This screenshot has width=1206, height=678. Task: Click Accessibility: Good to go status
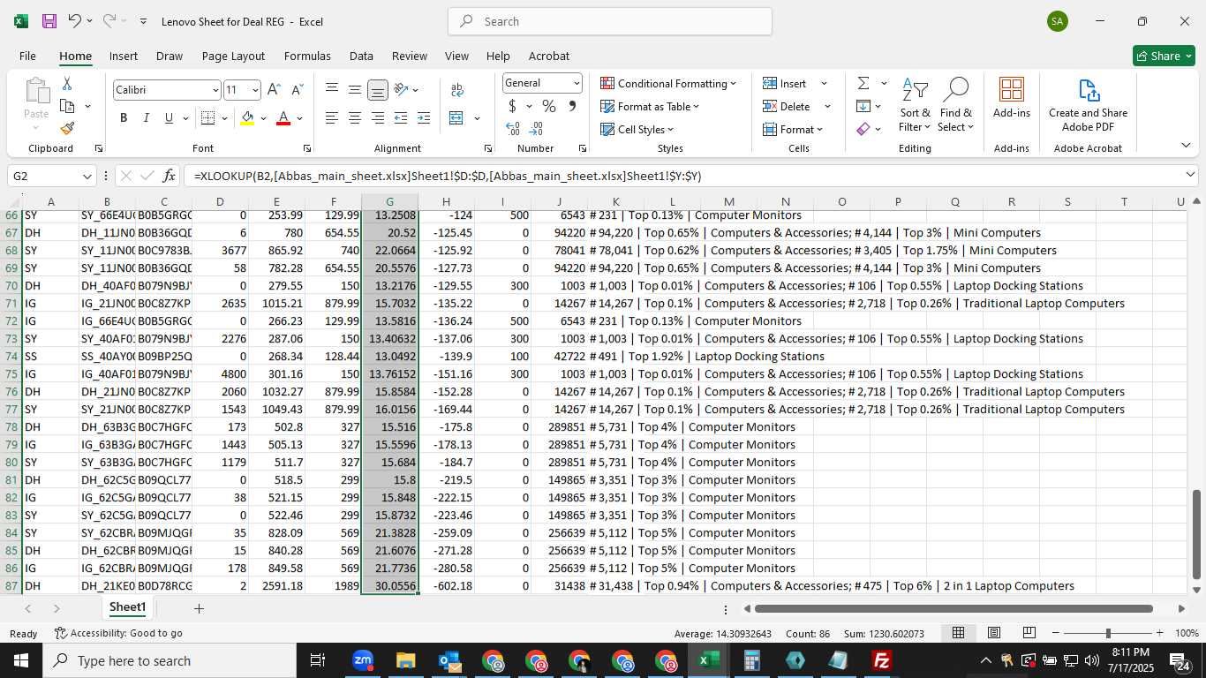click(118, 633)
